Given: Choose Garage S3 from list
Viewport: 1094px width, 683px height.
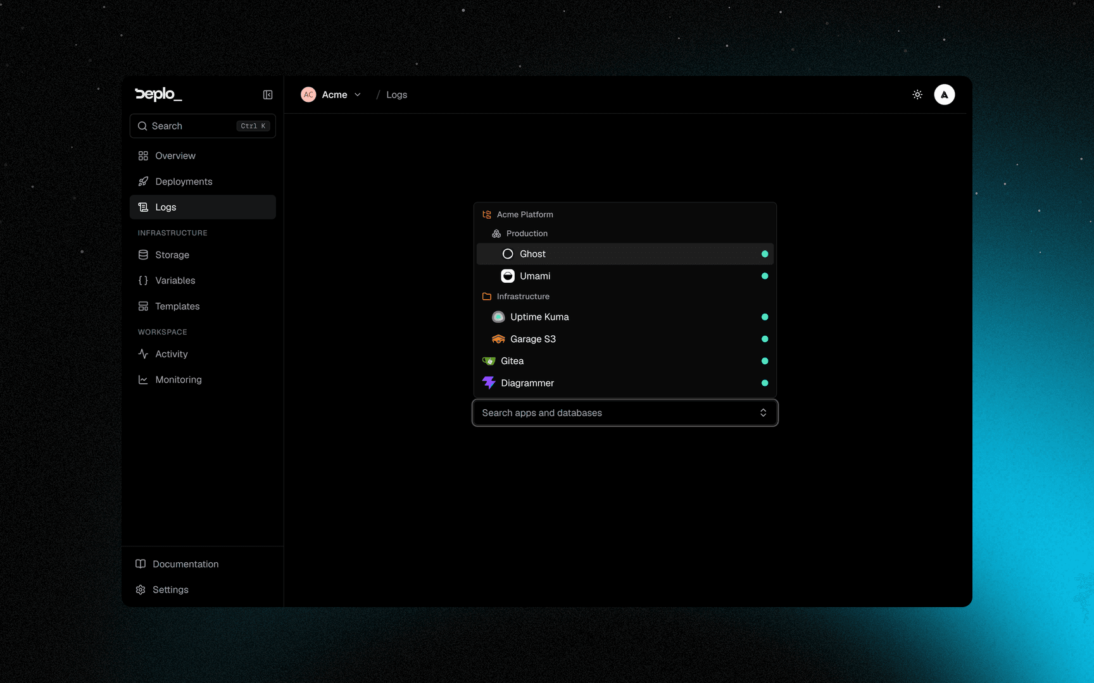Looking at the screenshot, I should click(x=625, y=339).
